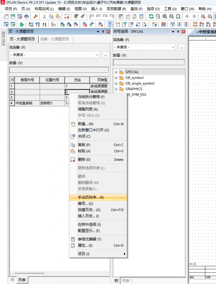Select the 控制柜1 table cell

coord(52,103)
